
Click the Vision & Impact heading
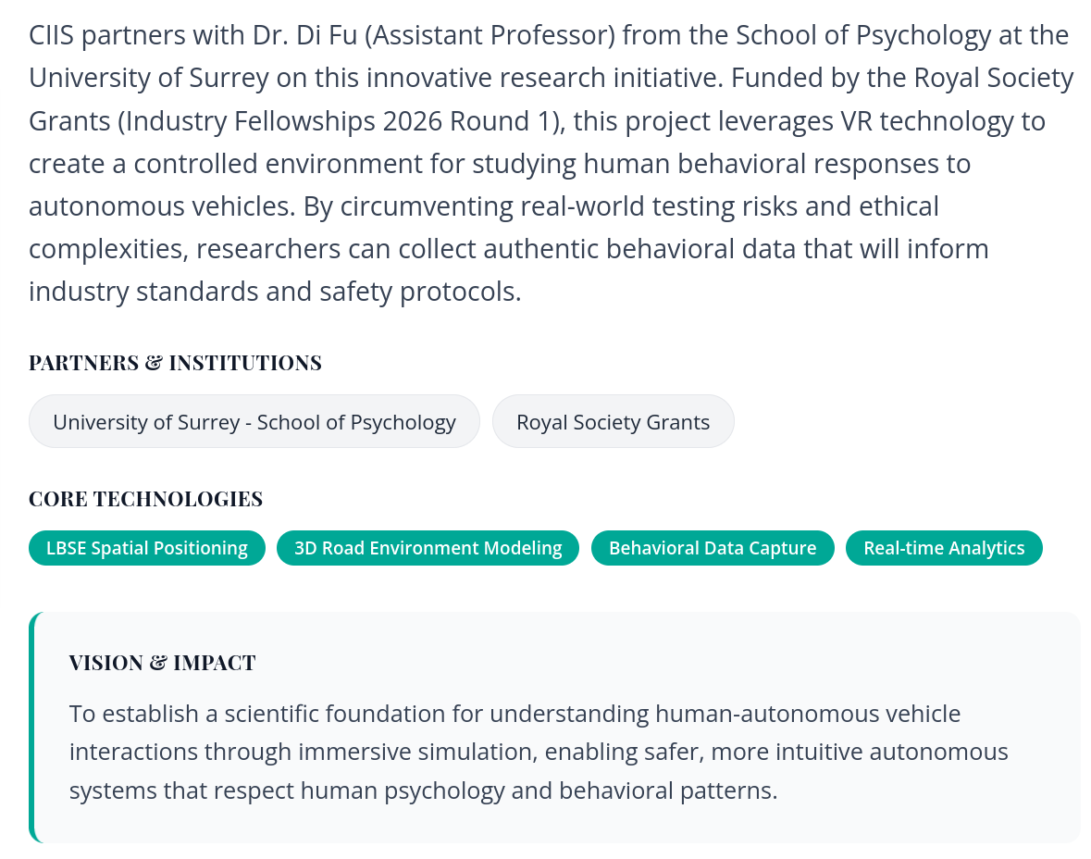[162, 663]
